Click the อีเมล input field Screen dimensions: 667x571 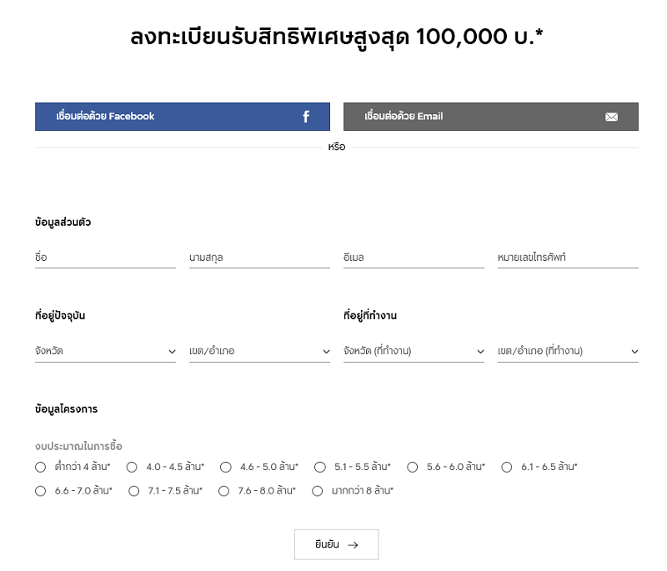tap(414, 258)
